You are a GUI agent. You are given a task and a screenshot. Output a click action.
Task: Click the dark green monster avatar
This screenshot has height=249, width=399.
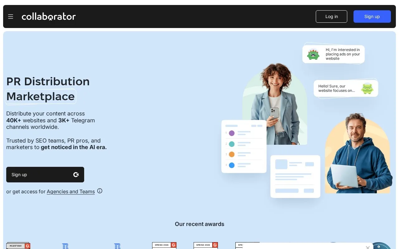click(x=313, y=54)
